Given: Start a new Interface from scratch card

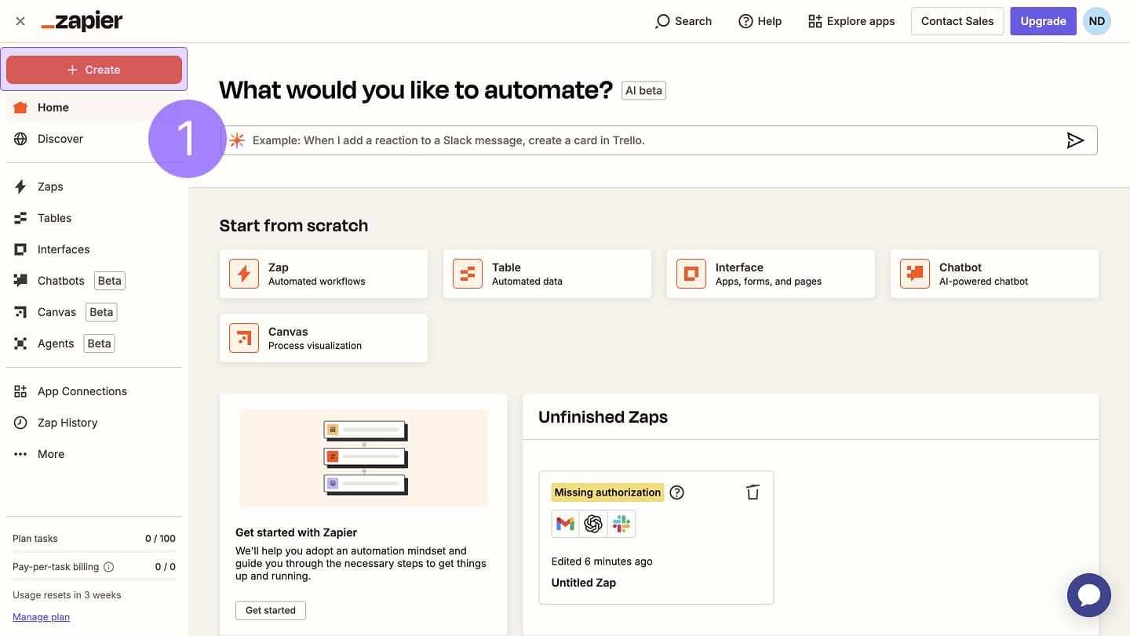Looking at the screenshot, I should coord(771,274).
